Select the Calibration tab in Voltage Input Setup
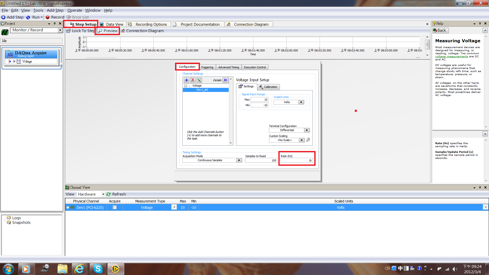The height and width of the screenshot is (275, 489). 268,87
